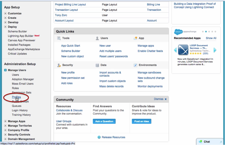This screenshot has width=225, height=145.
Task: Collapse the Manage Users section
Action: tap(5, 70)
